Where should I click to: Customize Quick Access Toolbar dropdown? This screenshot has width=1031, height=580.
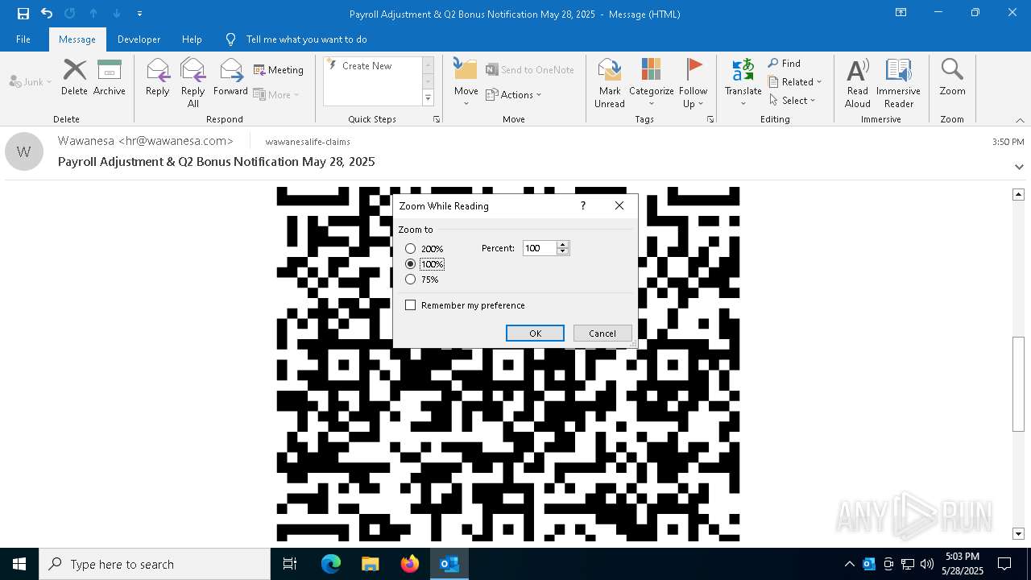click(x=139, y=14)
